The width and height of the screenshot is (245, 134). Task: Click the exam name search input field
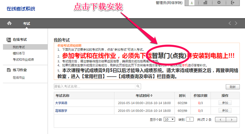tap(94, 86)
